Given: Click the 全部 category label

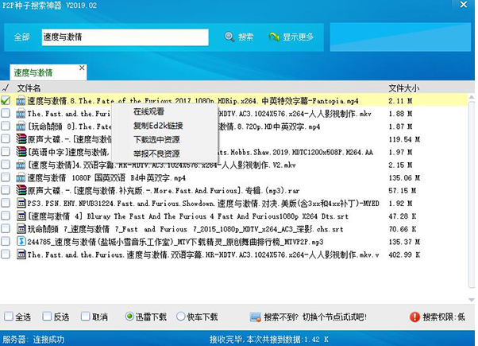Looking at the screenshot, I should tap(22, 37).
